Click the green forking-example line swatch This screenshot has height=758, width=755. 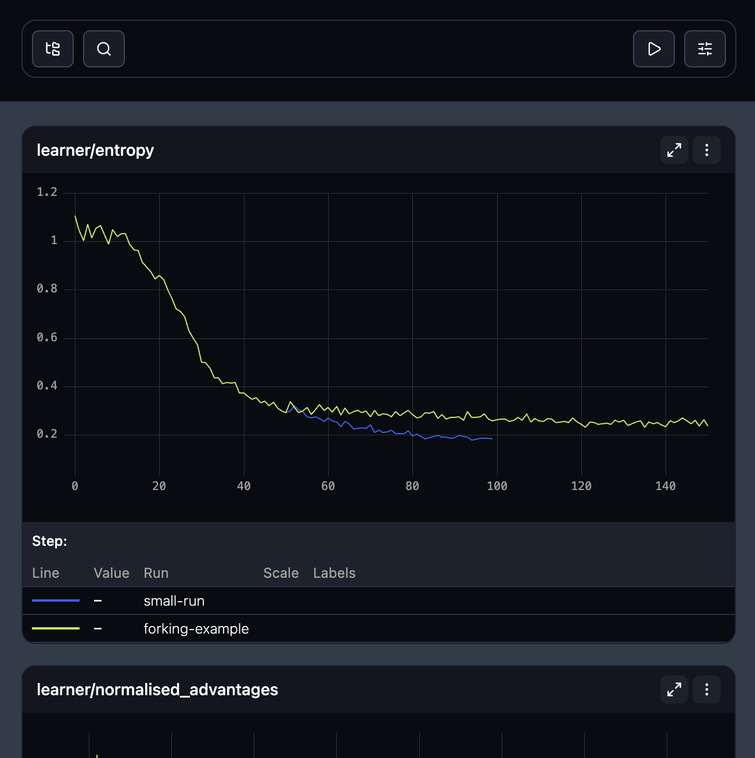56,628
